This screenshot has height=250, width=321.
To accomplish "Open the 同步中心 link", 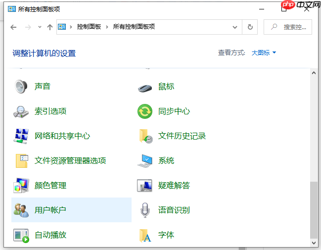I will point(174,111).
